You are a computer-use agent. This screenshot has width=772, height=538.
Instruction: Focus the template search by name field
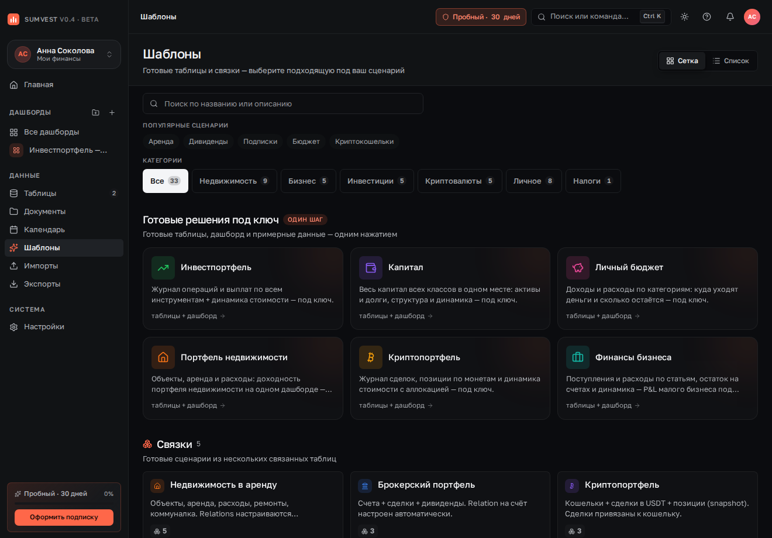(x=283, y=104)
